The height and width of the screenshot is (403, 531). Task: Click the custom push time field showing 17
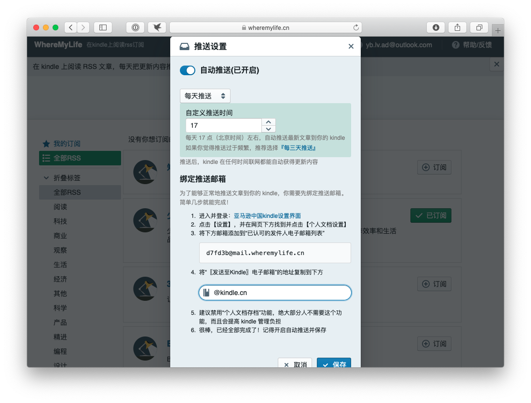click(x=224, y=125)
